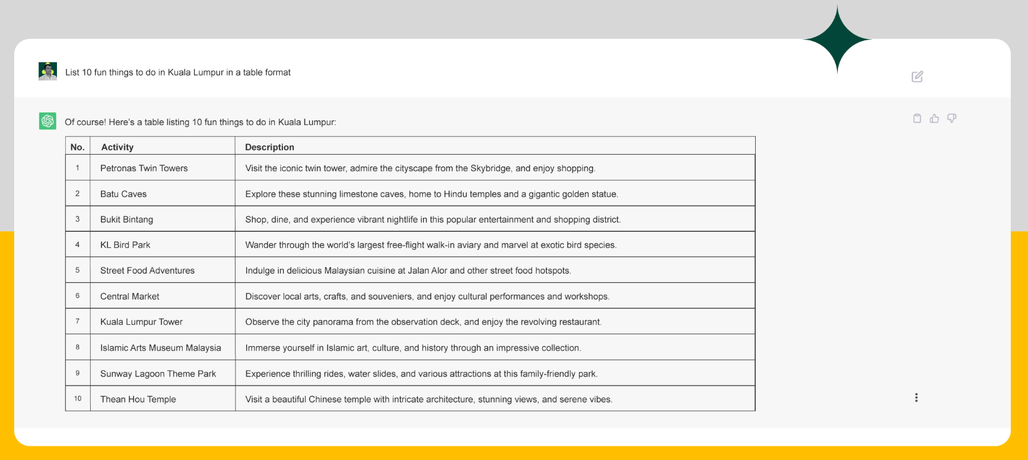Viewport: 1028px width, 460px height.
Task: Click the "Of course!" response intro text
Action: point(200,122)
